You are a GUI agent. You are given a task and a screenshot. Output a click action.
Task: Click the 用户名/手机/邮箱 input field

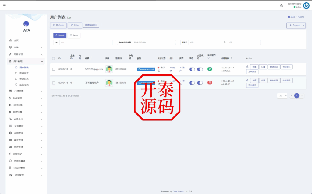coord(154,42)
